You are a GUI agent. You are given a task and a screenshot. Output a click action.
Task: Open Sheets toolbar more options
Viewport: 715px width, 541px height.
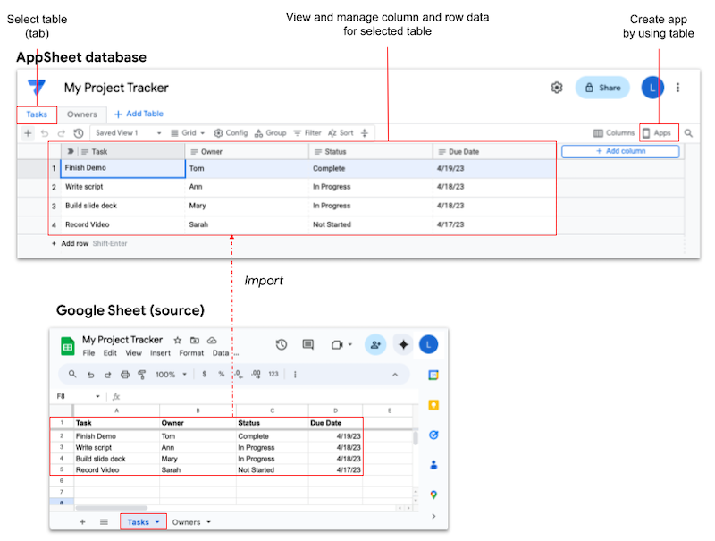click(x=295, y=375)
